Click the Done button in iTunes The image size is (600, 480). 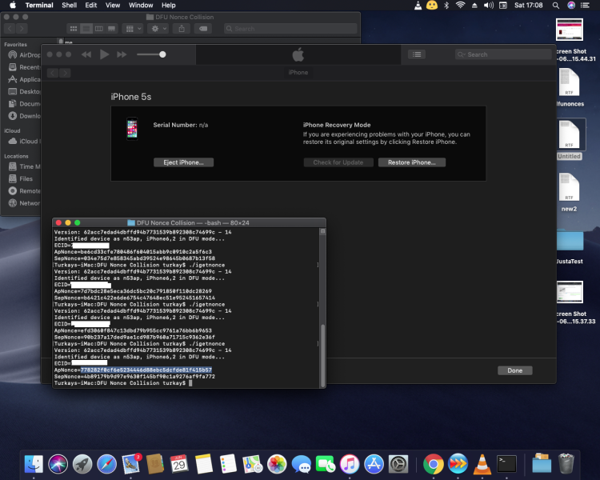514,370
